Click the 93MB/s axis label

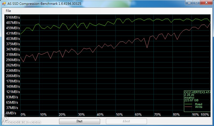click(x=12, y=97)
